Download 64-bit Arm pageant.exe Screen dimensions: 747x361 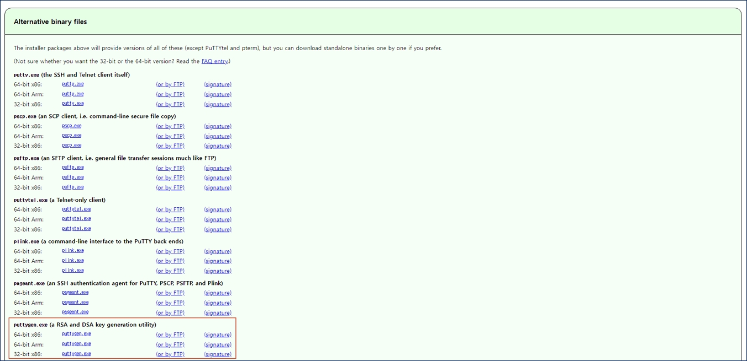click(75, 303)
